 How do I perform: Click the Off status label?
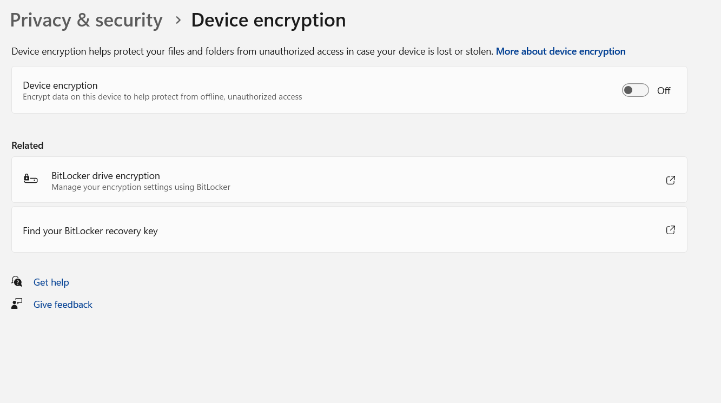pos(664,90)
